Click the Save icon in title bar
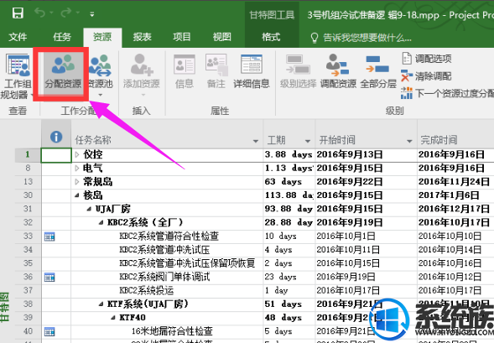This screenshot has width=494, height=343. click(18, 13)
